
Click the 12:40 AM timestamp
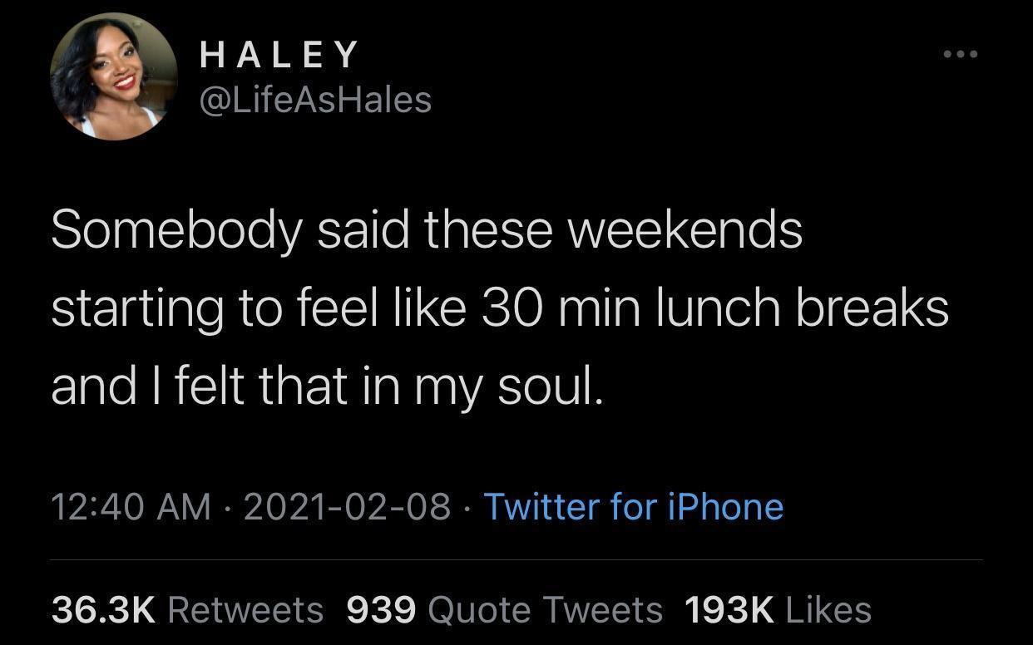tap(133, 506)
